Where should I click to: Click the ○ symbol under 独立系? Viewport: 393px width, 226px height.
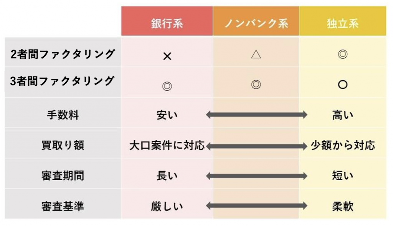tap(343, 85)
